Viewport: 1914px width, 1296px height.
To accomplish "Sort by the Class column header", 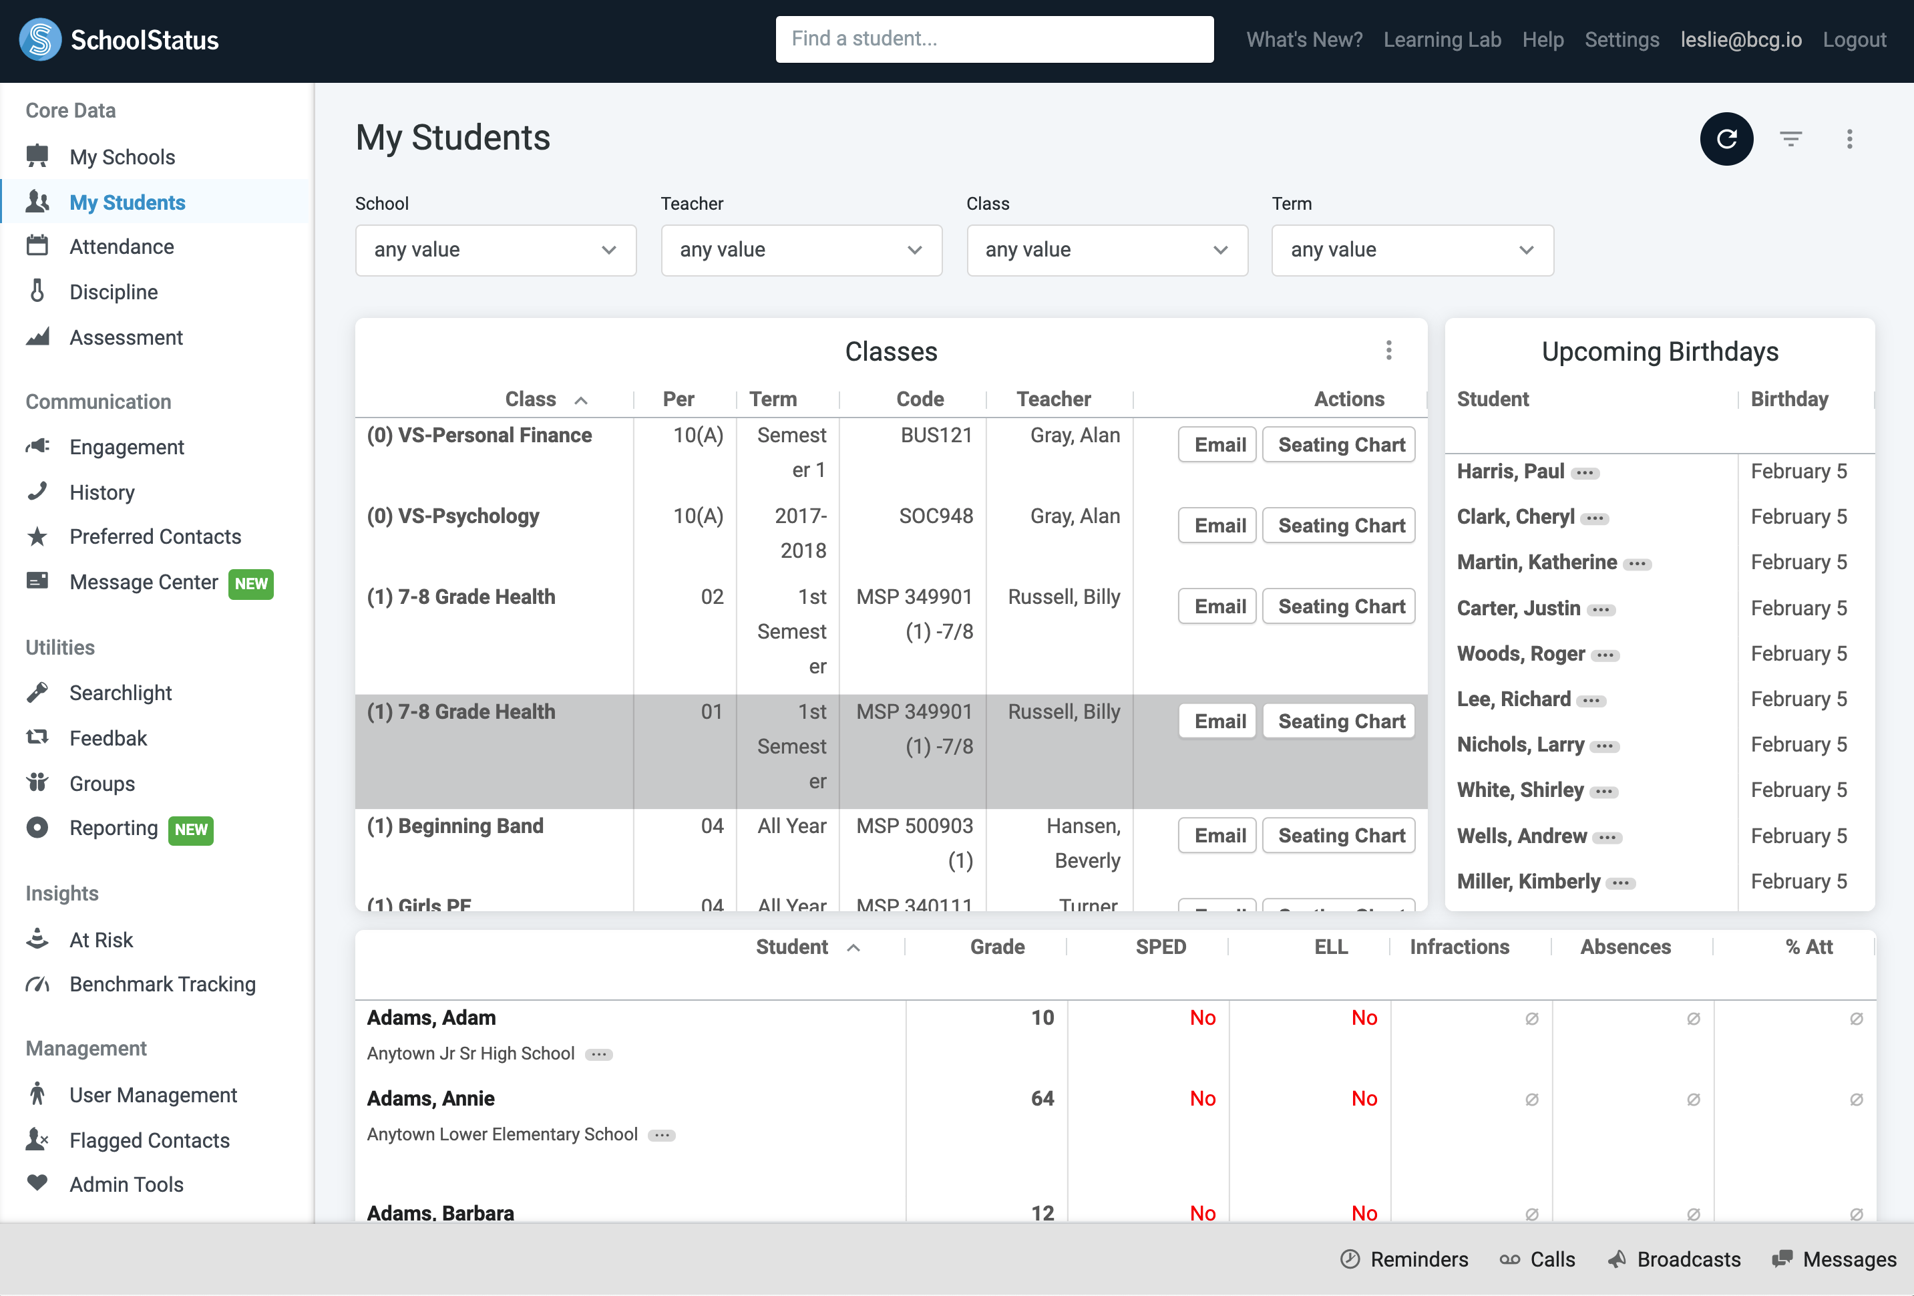I will pos(531,399).
